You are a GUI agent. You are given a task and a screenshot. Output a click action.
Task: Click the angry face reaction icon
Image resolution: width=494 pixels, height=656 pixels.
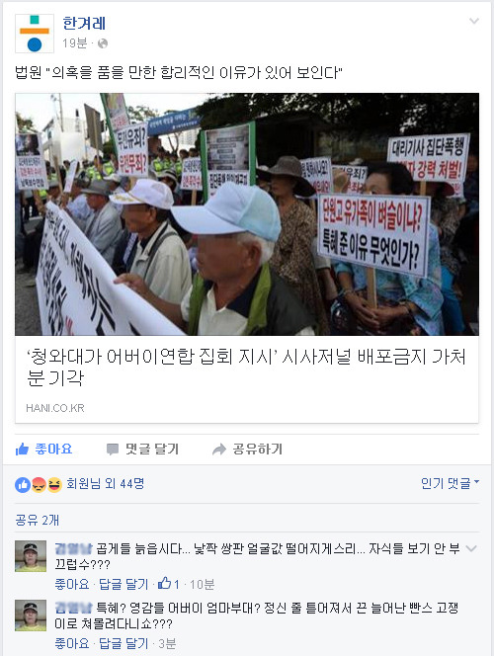pyautogui.click(x=39, y=485)
